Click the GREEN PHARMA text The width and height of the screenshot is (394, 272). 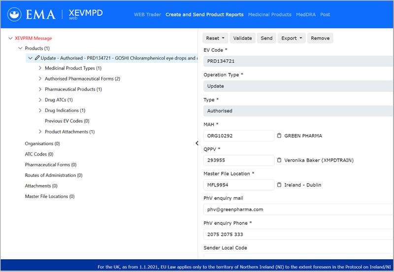303,136
